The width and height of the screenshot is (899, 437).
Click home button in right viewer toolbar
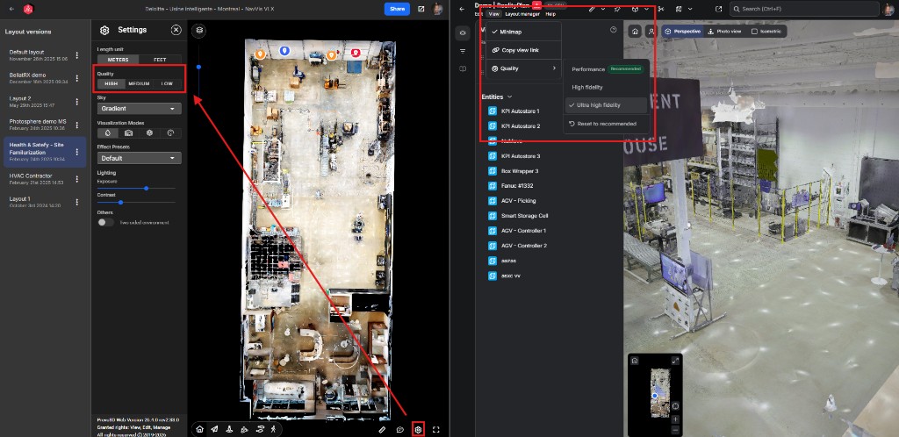pyautogui.click(x=635, y=32)
